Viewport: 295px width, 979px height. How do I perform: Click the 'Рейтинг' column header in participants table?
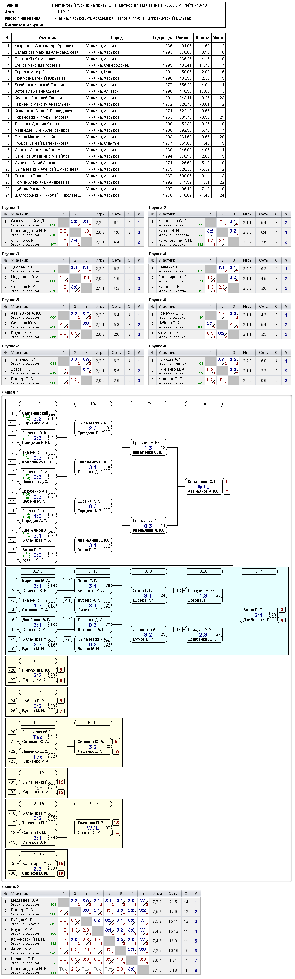coord(183,38)
